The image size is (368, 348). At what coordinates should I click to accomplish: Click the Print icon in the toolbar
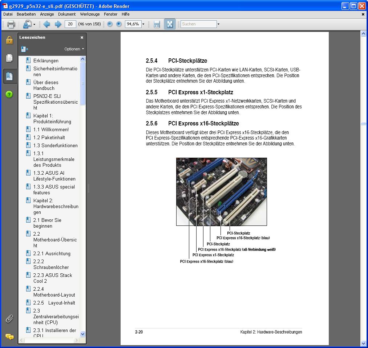coord(11,24)
